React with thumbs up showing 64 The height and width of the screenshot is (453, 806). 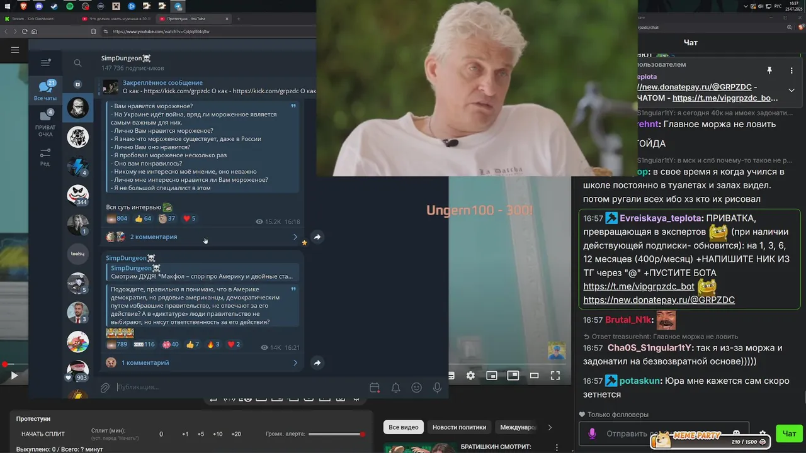[x=143, y=218]
